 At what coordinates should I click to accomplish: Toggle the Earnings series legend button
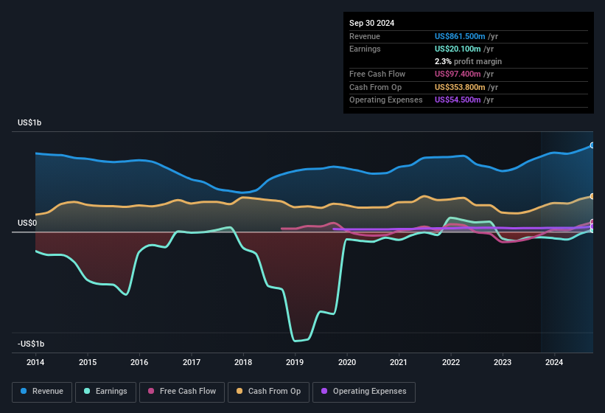point(105,392)
